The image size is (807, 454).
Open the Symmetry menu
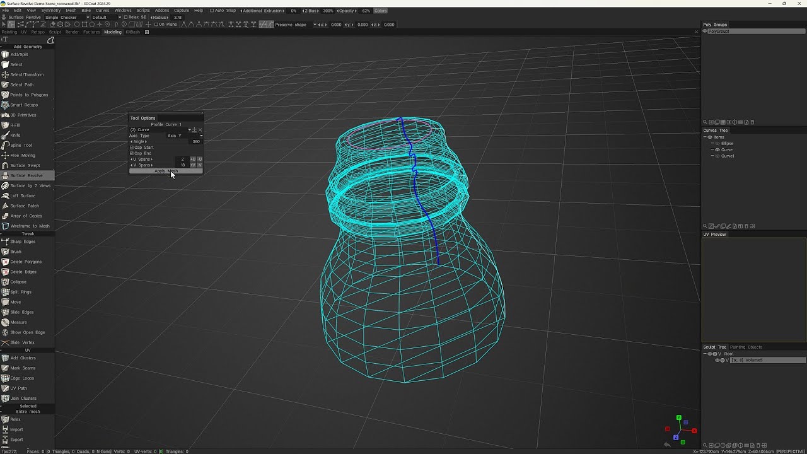[50, 11]
